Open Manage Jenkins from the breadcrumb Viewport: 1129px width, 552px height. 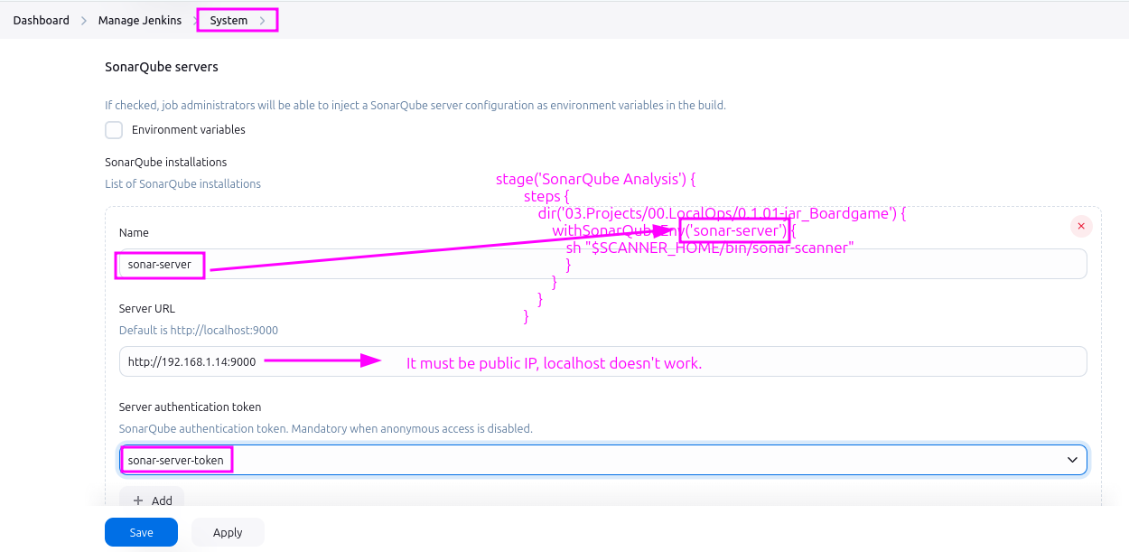coord(140,20)
